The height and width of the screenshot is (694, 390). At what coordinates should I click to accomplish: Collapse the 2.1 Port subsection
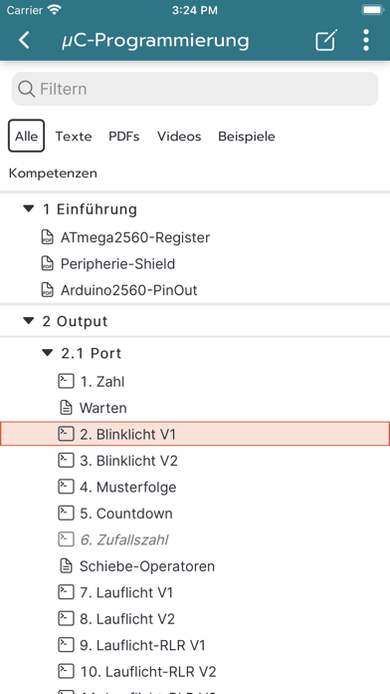(48, 353)
